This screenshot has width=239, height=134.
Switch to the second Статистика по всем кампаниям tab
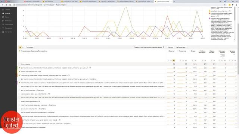click(89, 1)
